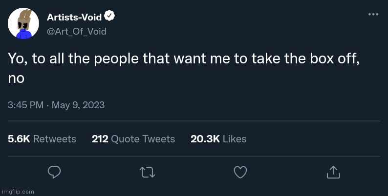Click the imgflip.com watermark
The image size is (388, 196).
click(17, 192)
